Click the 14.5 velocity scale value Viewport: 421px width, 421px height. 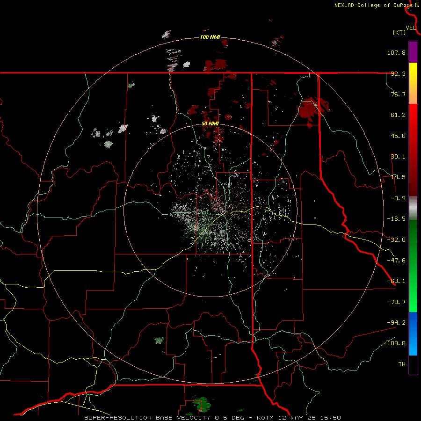click(x=398, y=177)
